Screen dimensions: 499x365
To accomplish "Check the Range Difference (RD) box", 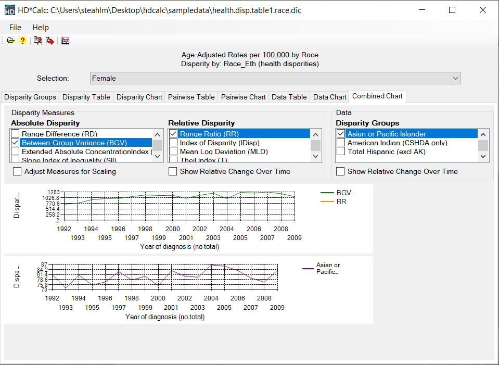I will pyautogui.click(x=16, y=134).
